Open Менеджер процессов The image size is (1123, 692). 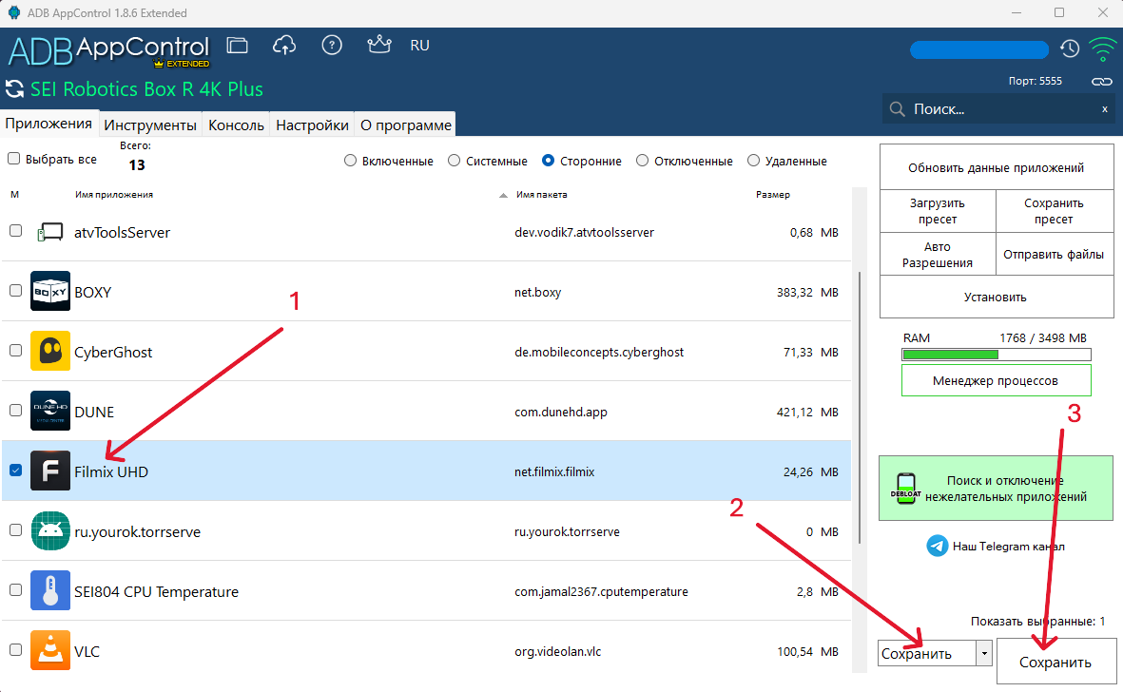997,381
